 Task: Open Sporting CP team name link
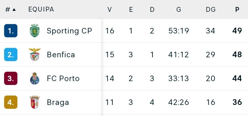click(69, 31)
